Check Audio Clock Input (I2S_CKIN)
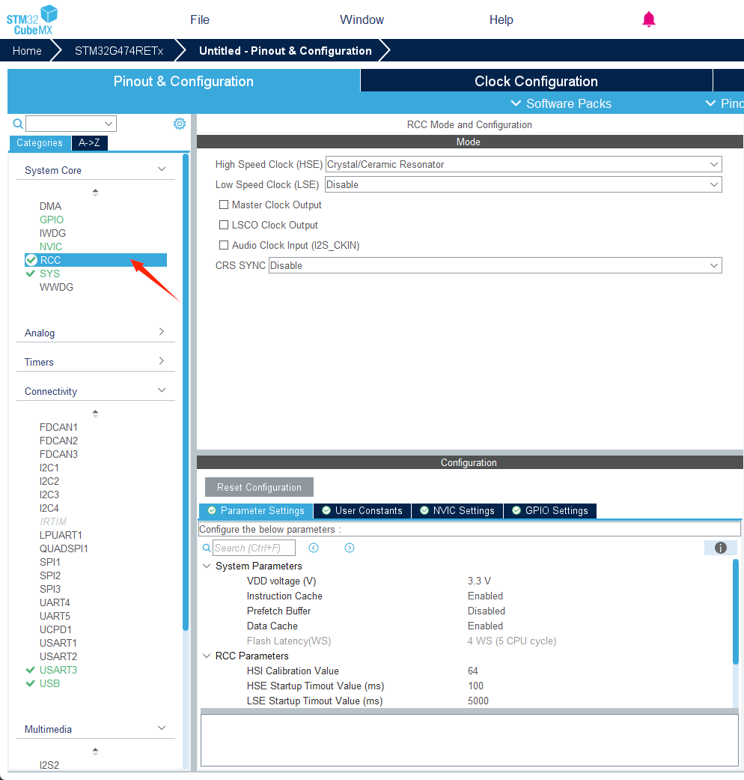Viewport: 744px width, 780px height. point(224,245)
